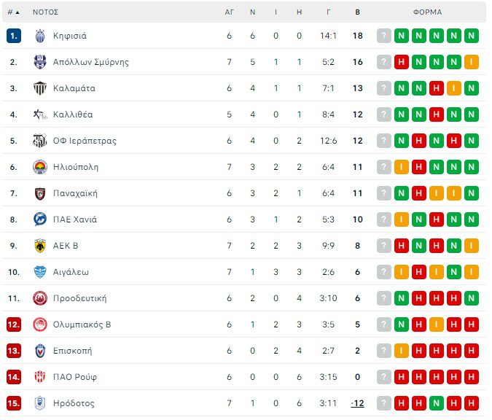
Task: Sort standings by the Β points header
Action: point(357,12)
